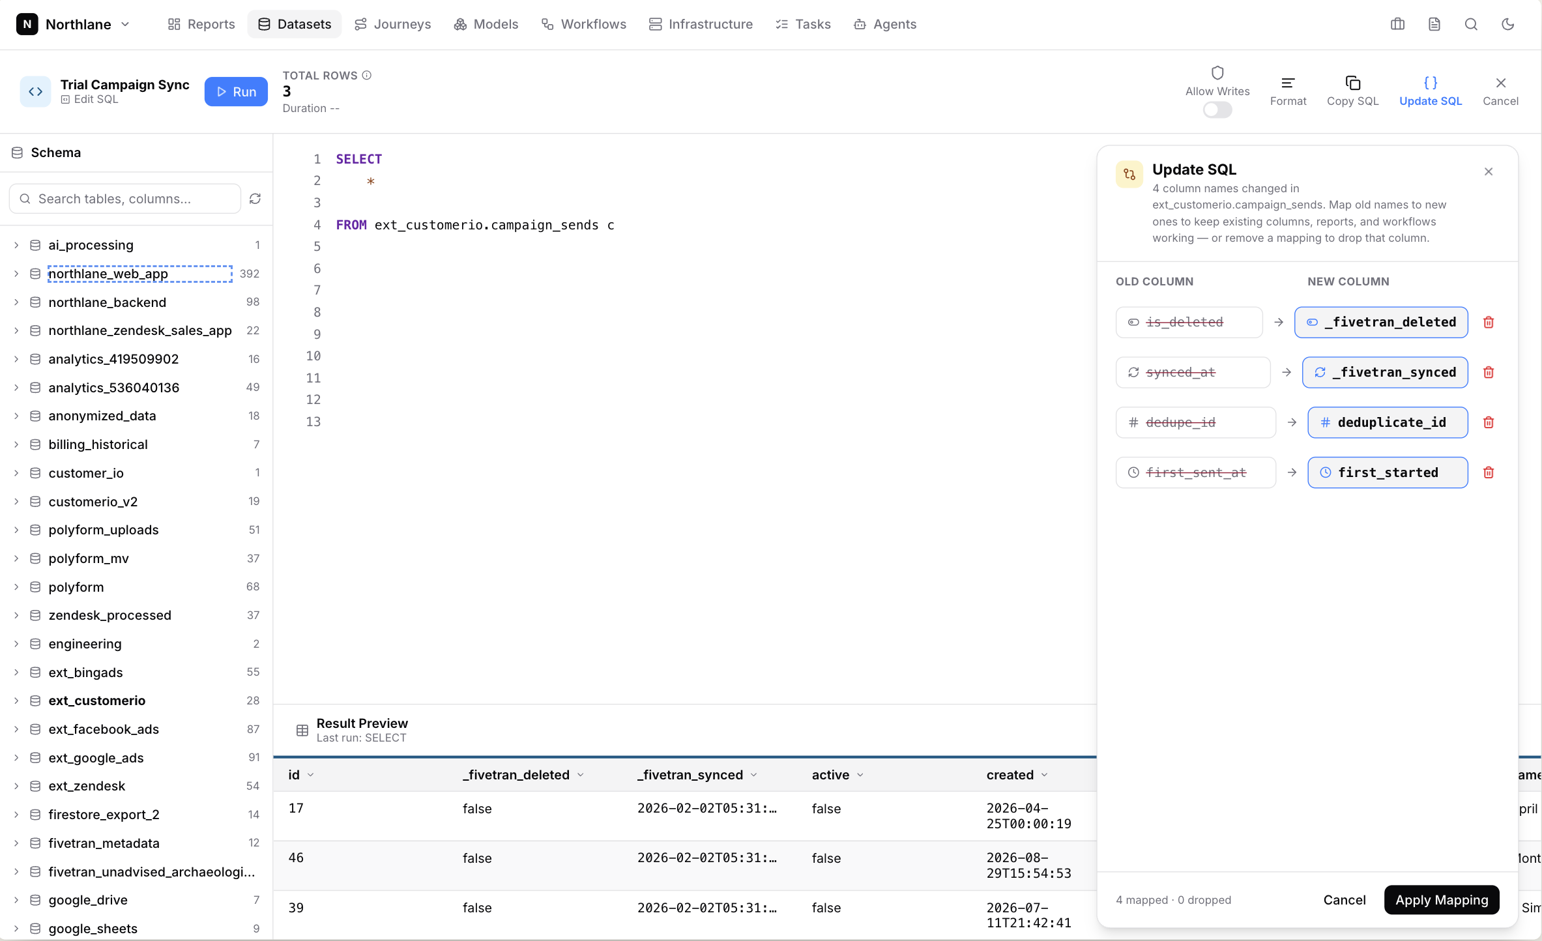The image size is (1542, 941).
Task: Expand the ai_processing schema
Action: pos(16,245)
